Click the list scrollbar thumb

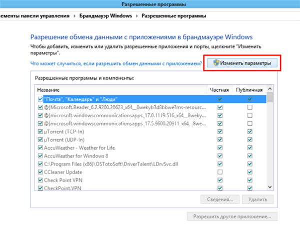tap(270, 97)
